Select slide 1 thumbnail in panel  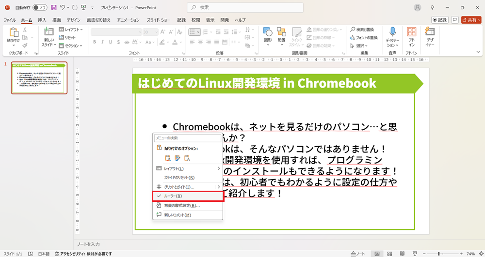tap(39, 77)
